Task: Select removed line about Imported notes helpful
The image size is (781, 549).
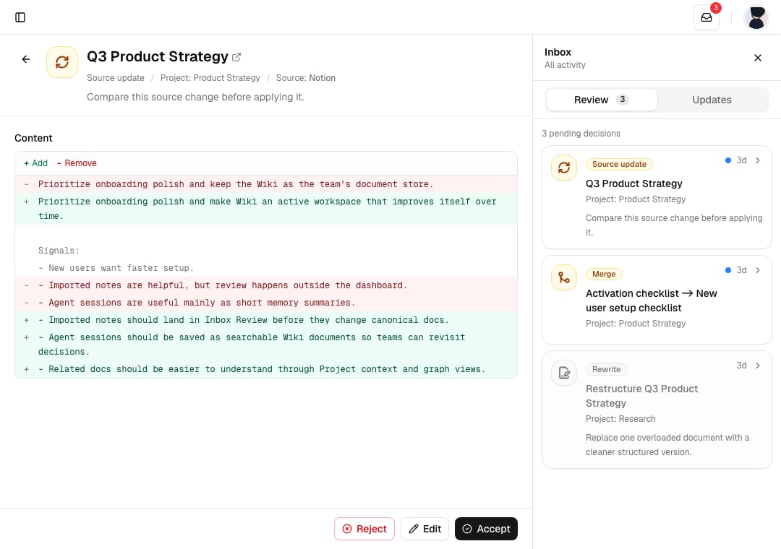Action: click(266, 285)
